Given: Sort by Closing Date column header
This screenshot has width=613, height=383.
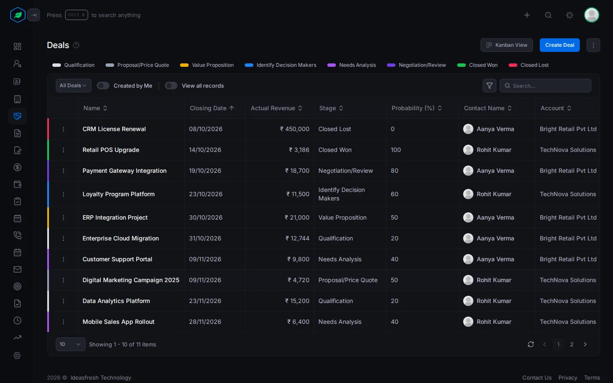Looking at the screenshot, I should (212, 108).
